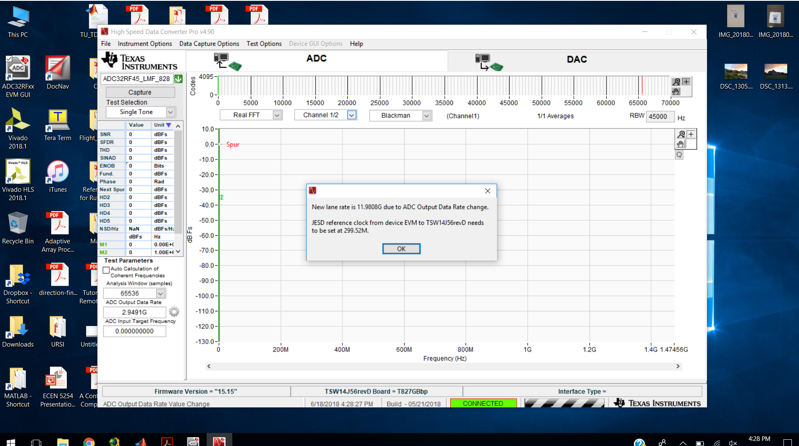Image resolution: width=799 pixels, height=446 pixels.
Task: Open the File menu
Action: point(106,44)
